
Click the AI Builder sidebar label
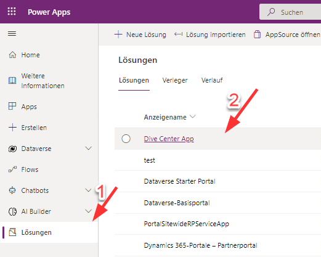36,211
